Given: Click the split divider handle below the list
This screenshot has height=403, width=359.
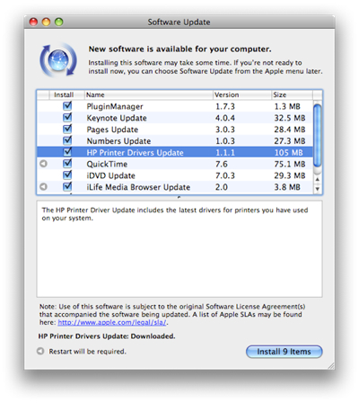Looking at the screenshot, I should point(179,197).
